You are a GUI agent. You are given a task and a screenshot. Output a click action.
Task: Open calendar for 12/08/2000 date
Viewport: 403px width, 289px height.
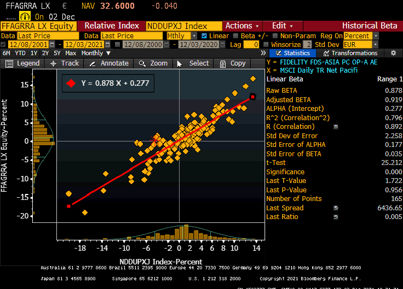pyautogui.click(x=166, y=44)
